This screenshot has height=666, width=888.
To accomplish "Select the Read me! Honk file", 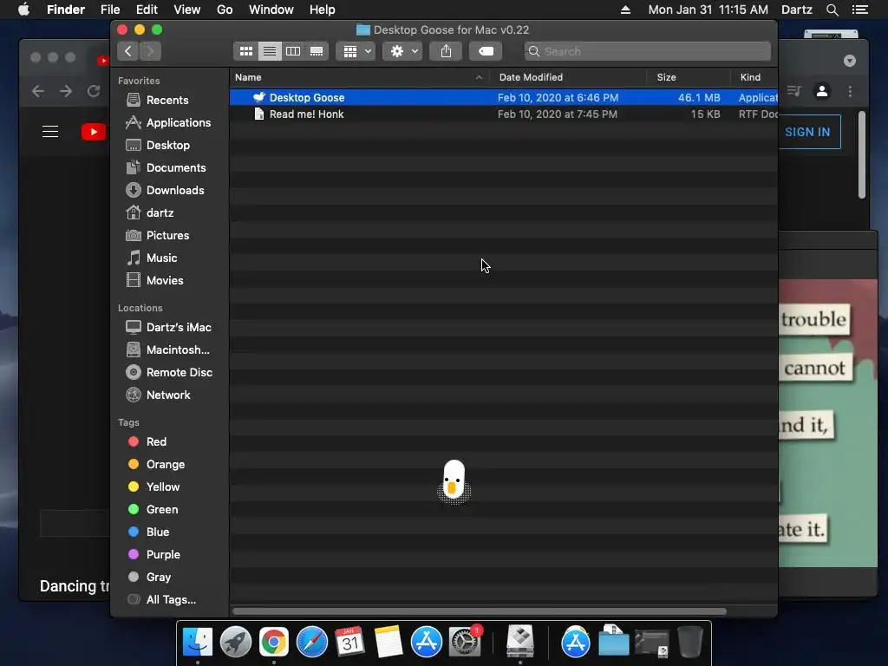I will pyautogui.click(x=504, y=114).
